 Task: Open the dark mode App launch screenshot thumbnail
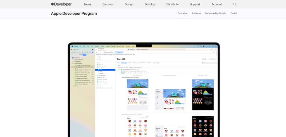(x=203, y=95)
